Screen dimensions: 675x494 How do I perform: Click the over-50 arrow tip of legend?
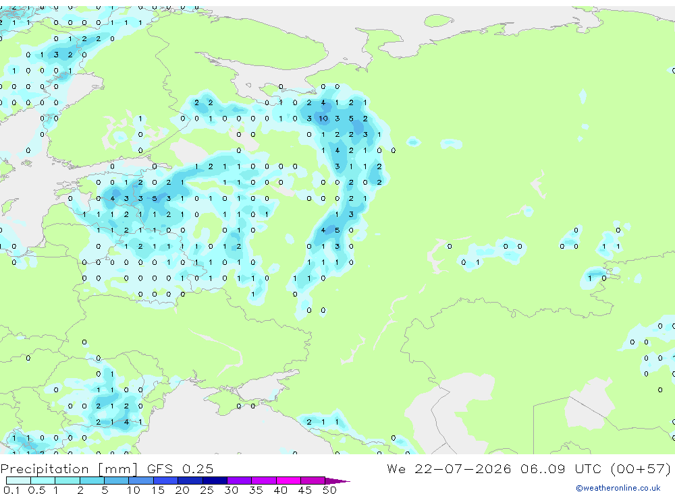tap(338, 481)
